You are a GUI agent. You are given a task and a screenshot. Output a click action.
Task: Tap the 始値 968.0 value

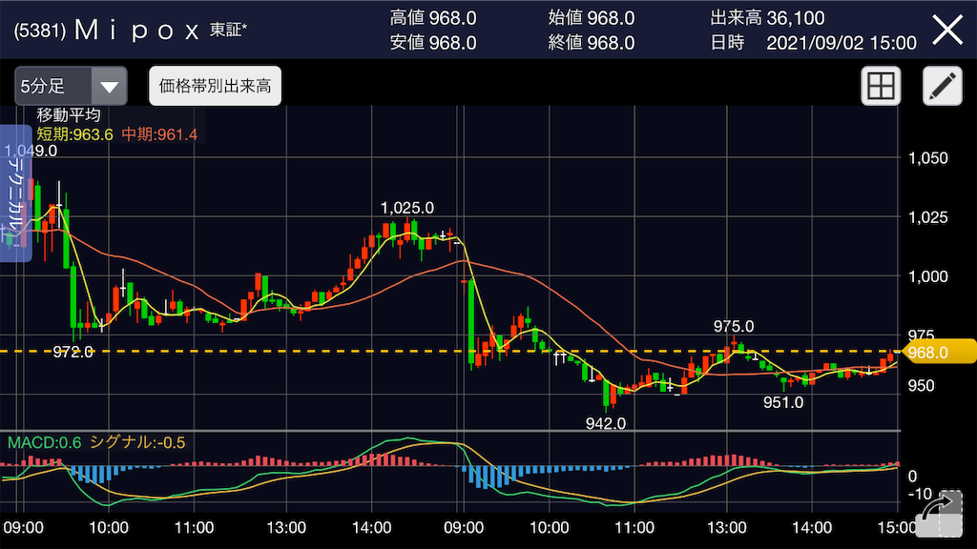pos(592,18)
